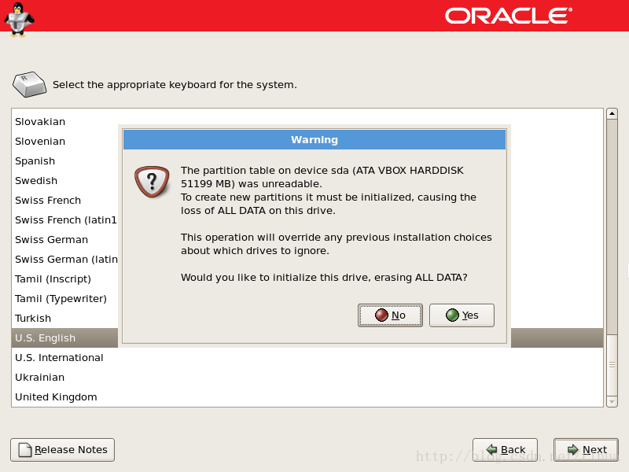Select Swedish keyboard layout
The image size is (629, 472).
point(65,181)
